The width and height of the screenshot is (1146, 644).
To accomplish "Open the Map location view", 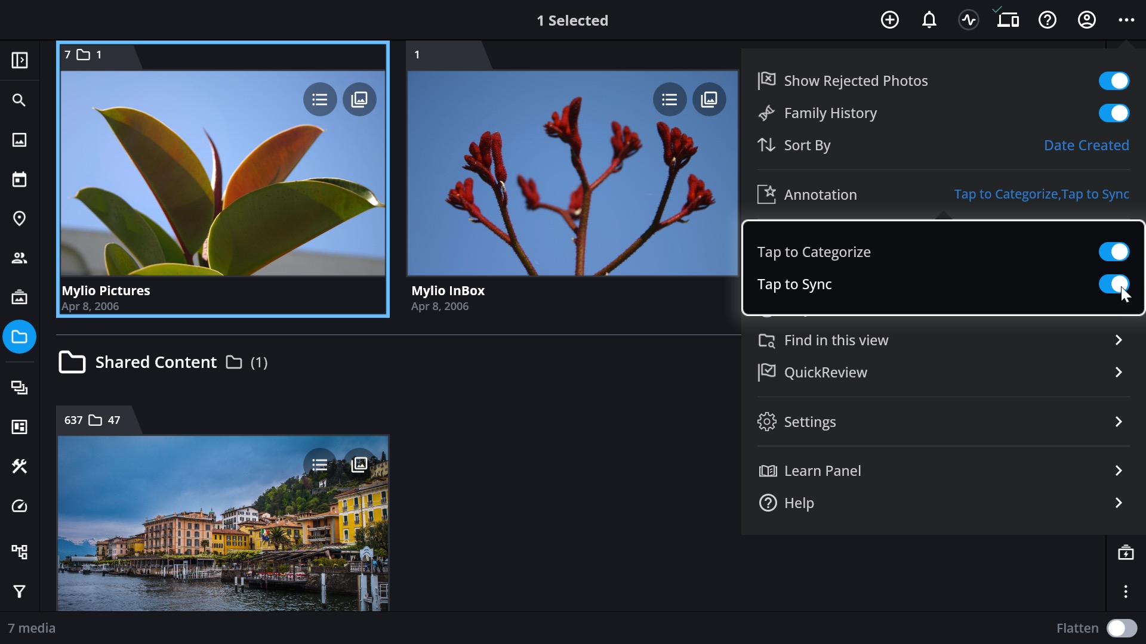I will (19, 218).
